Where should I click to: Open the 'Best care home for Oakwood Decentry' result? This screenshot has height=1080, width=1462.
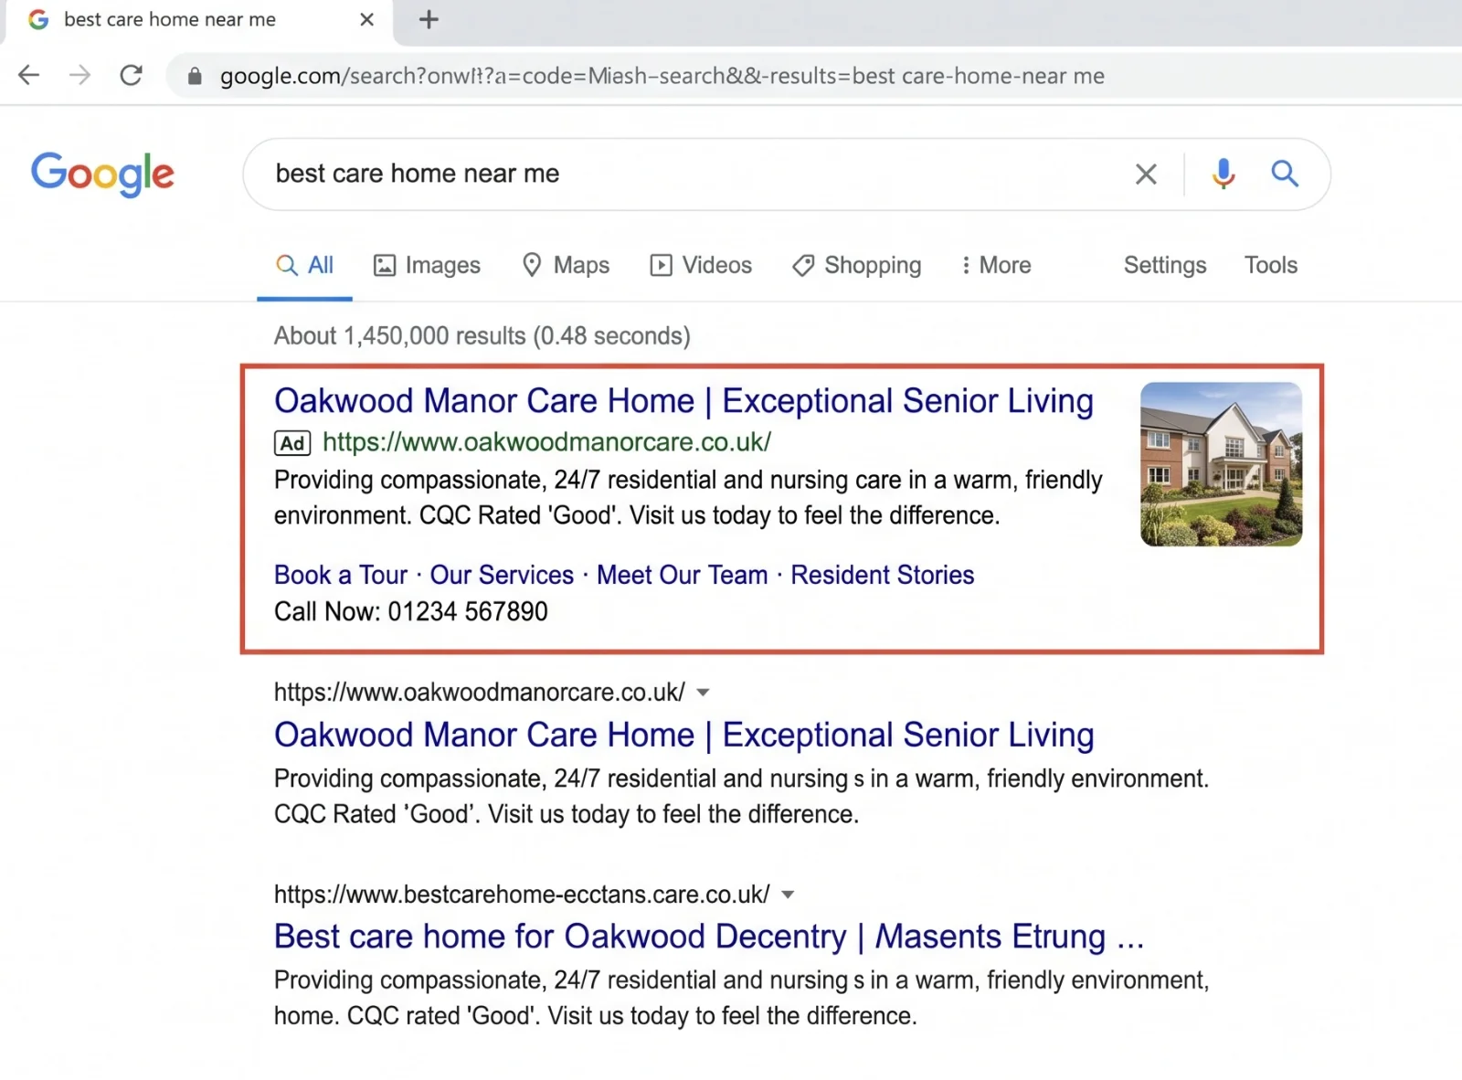pos(709,937)
